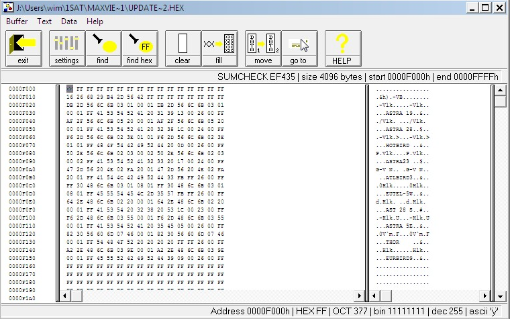Image resolution: width=510 pixels, height=319 pixels.
Task: Click the ASCII pane horizontal scroll thumb
Action: point(386,296)
